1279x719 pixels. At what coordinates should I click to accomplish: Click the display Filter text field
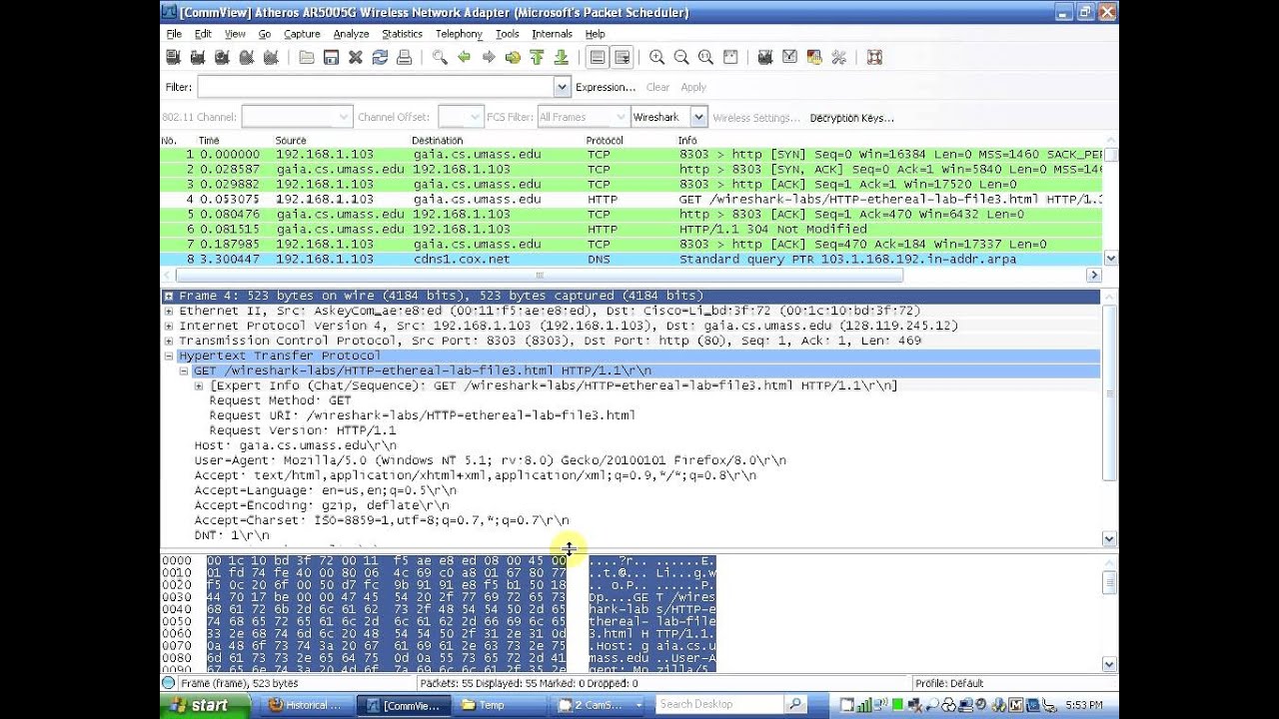click(375, 87)
